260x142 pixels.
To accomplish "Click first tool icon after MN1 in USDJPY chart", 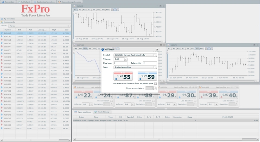I will click(x=206, y=48).
